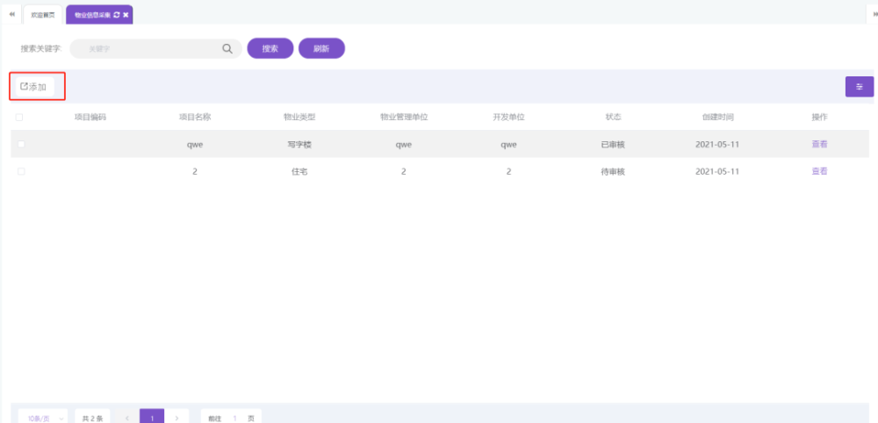Check the box for the 住宅 row
The image size is (878, 423).
click(21, 172)
